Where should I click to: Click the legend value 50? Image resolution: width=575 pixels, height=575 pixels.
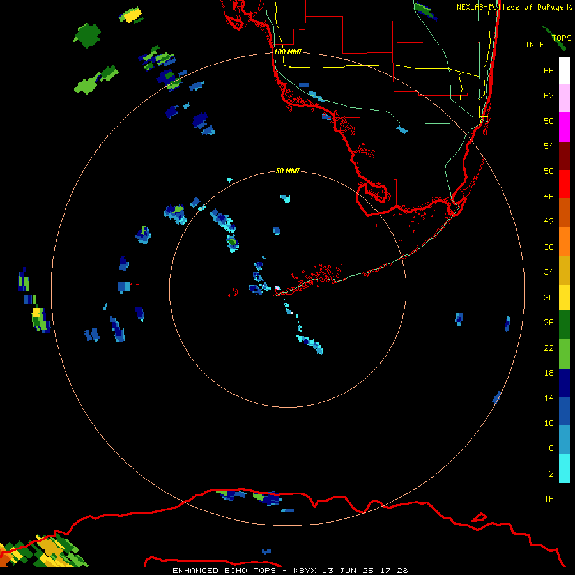click(549, 171)
